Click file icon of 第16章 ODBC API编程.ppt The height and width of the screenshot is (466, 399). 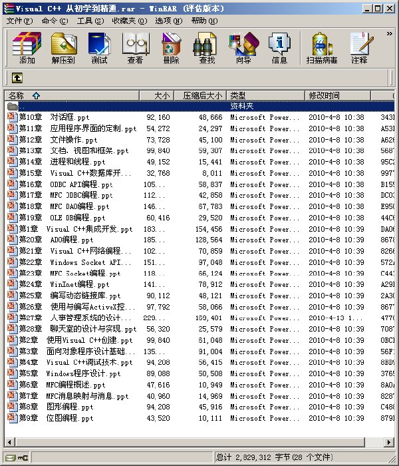[x=12, y=184]
